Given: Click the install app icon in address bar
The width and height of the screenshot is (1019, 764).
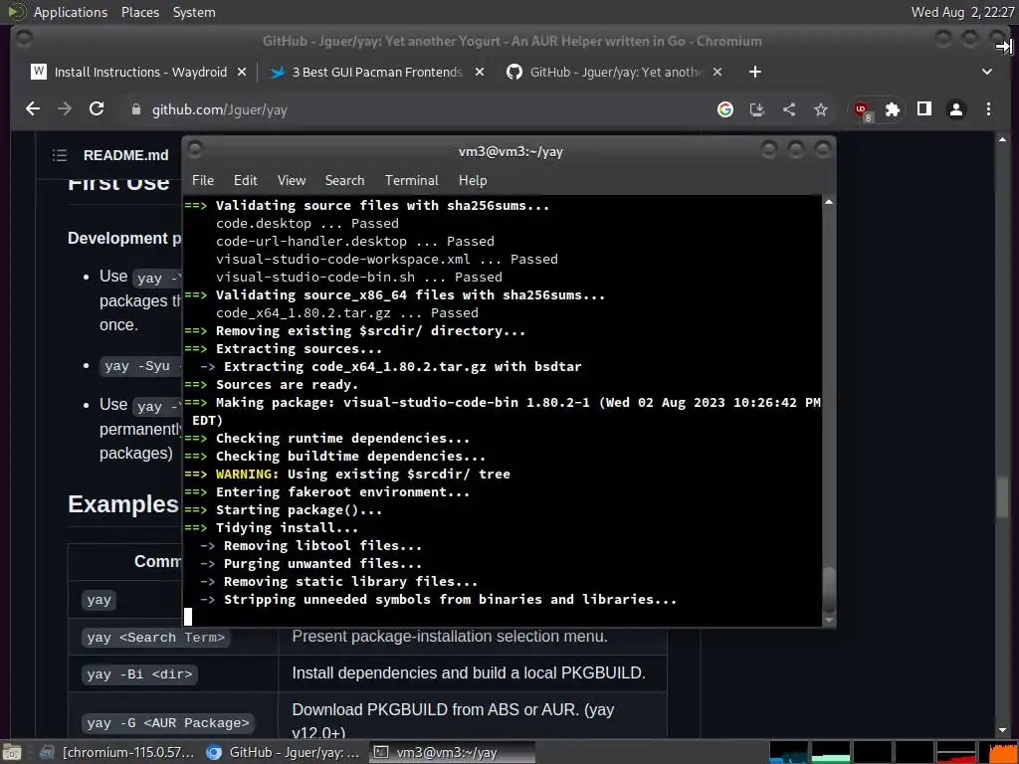Looking at the screenshot, I should click(x=757, y=109).
